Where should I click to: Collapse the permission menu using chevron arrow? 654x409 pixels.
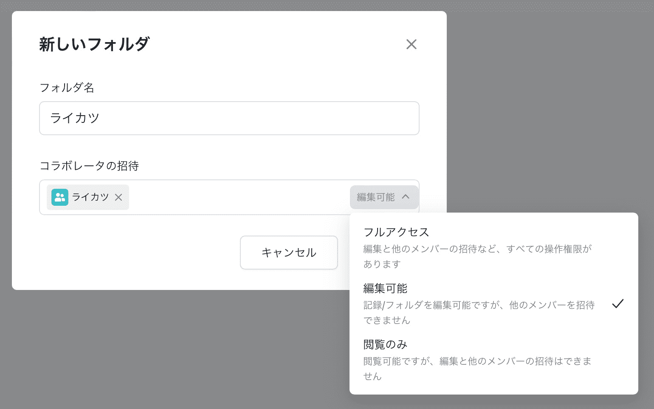point(406,197)
